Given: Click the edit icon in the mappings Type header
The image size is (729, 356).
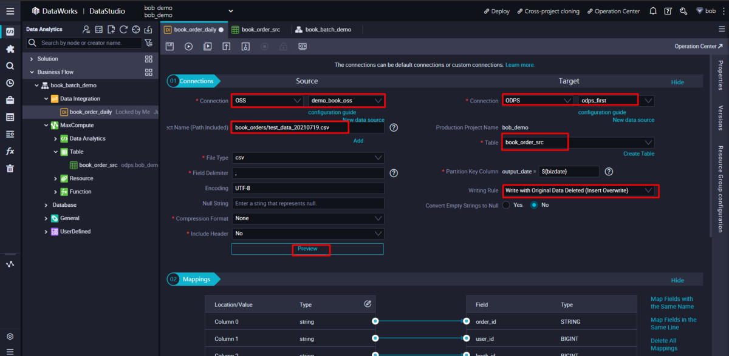Looking at the screenshot, I should click(368, 304).
